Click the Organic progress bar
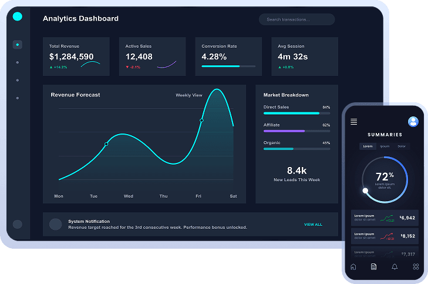 [x=296, y=149]
